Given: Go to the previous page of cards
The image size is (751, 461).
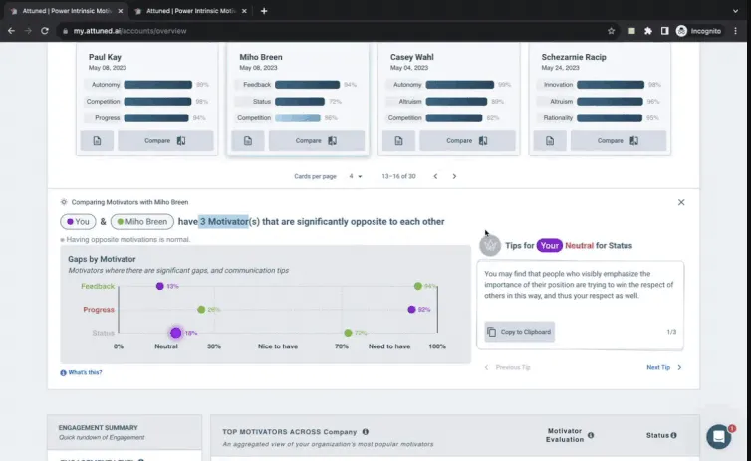Looking at the screenshot, I should [x=434, y=176].
